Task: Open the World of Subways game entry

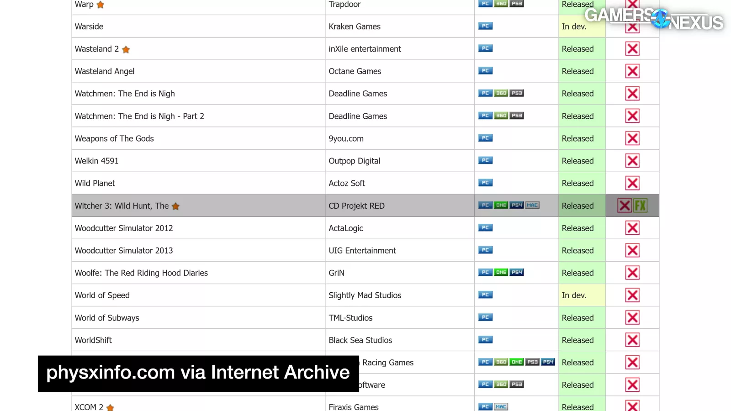Action: click(x=107, y=318)
